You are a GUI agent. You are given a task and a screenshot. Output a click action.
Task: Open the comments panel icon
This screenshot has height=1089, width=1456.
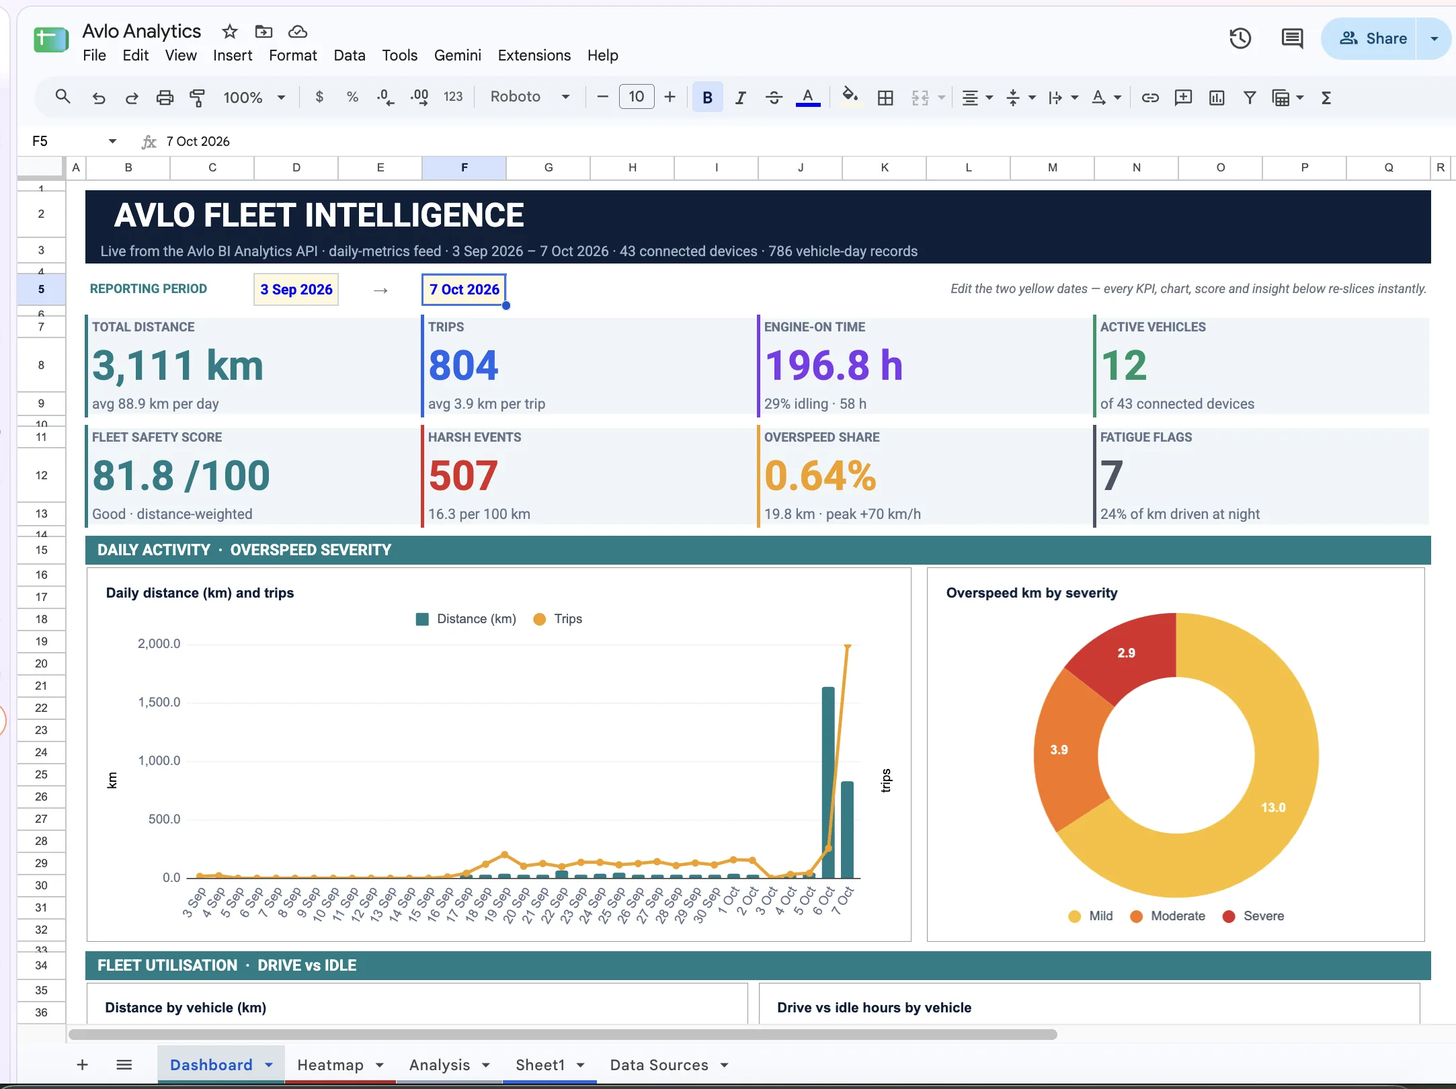pyautogui.click(x=1292, y=38)
